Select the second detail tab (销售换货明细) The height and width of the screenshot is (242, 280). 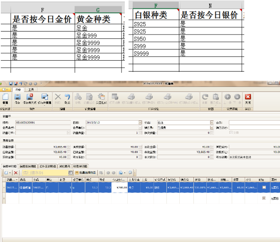[28, 166]
